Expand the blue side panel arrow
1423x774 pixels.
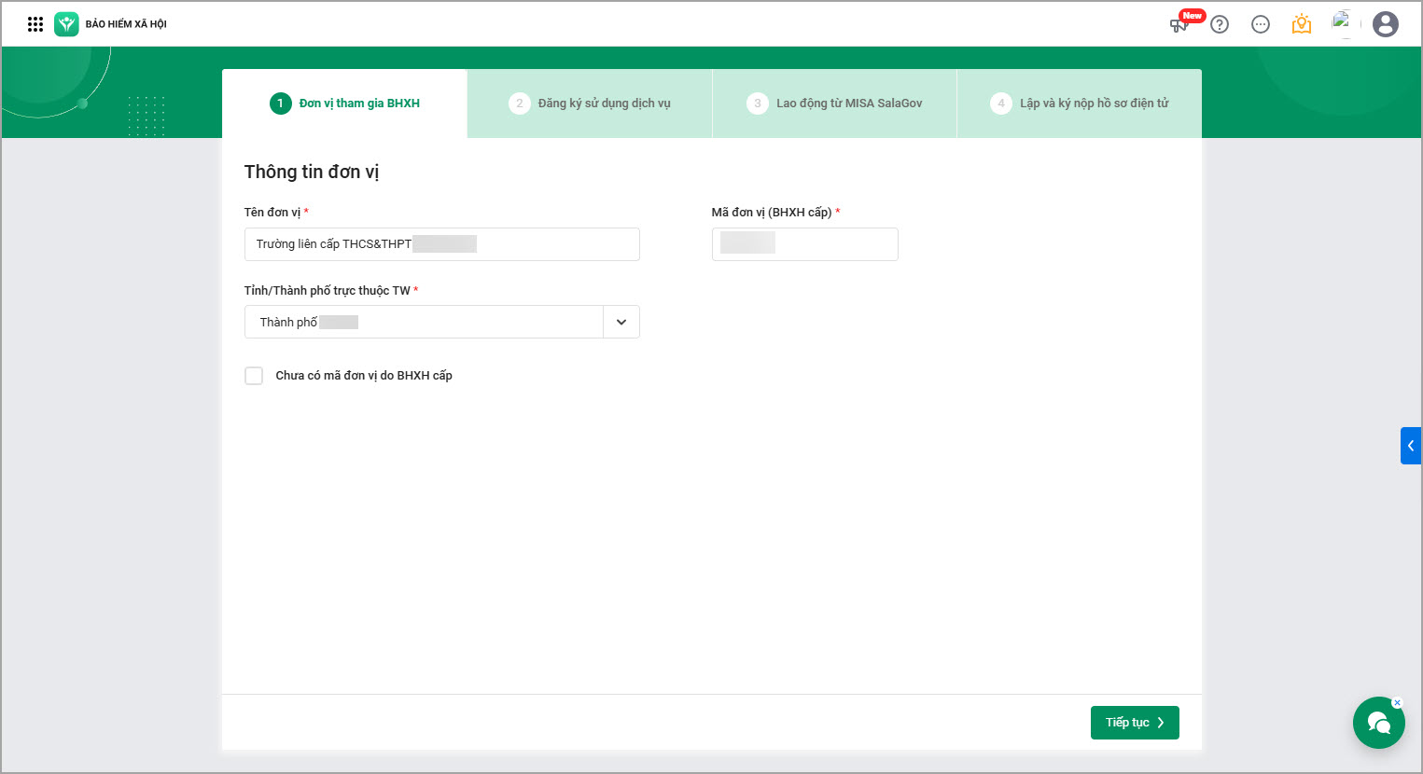tap(1411, 446)
